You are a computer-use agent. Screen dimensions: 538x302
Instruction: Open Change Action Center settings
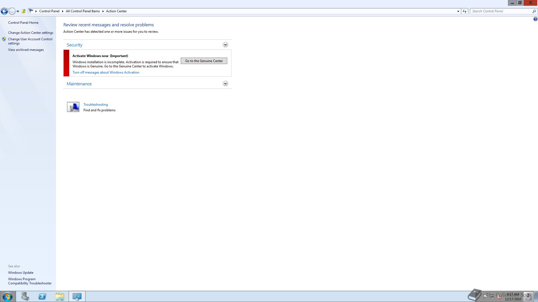pyautogui.click(x=31, y=33)
